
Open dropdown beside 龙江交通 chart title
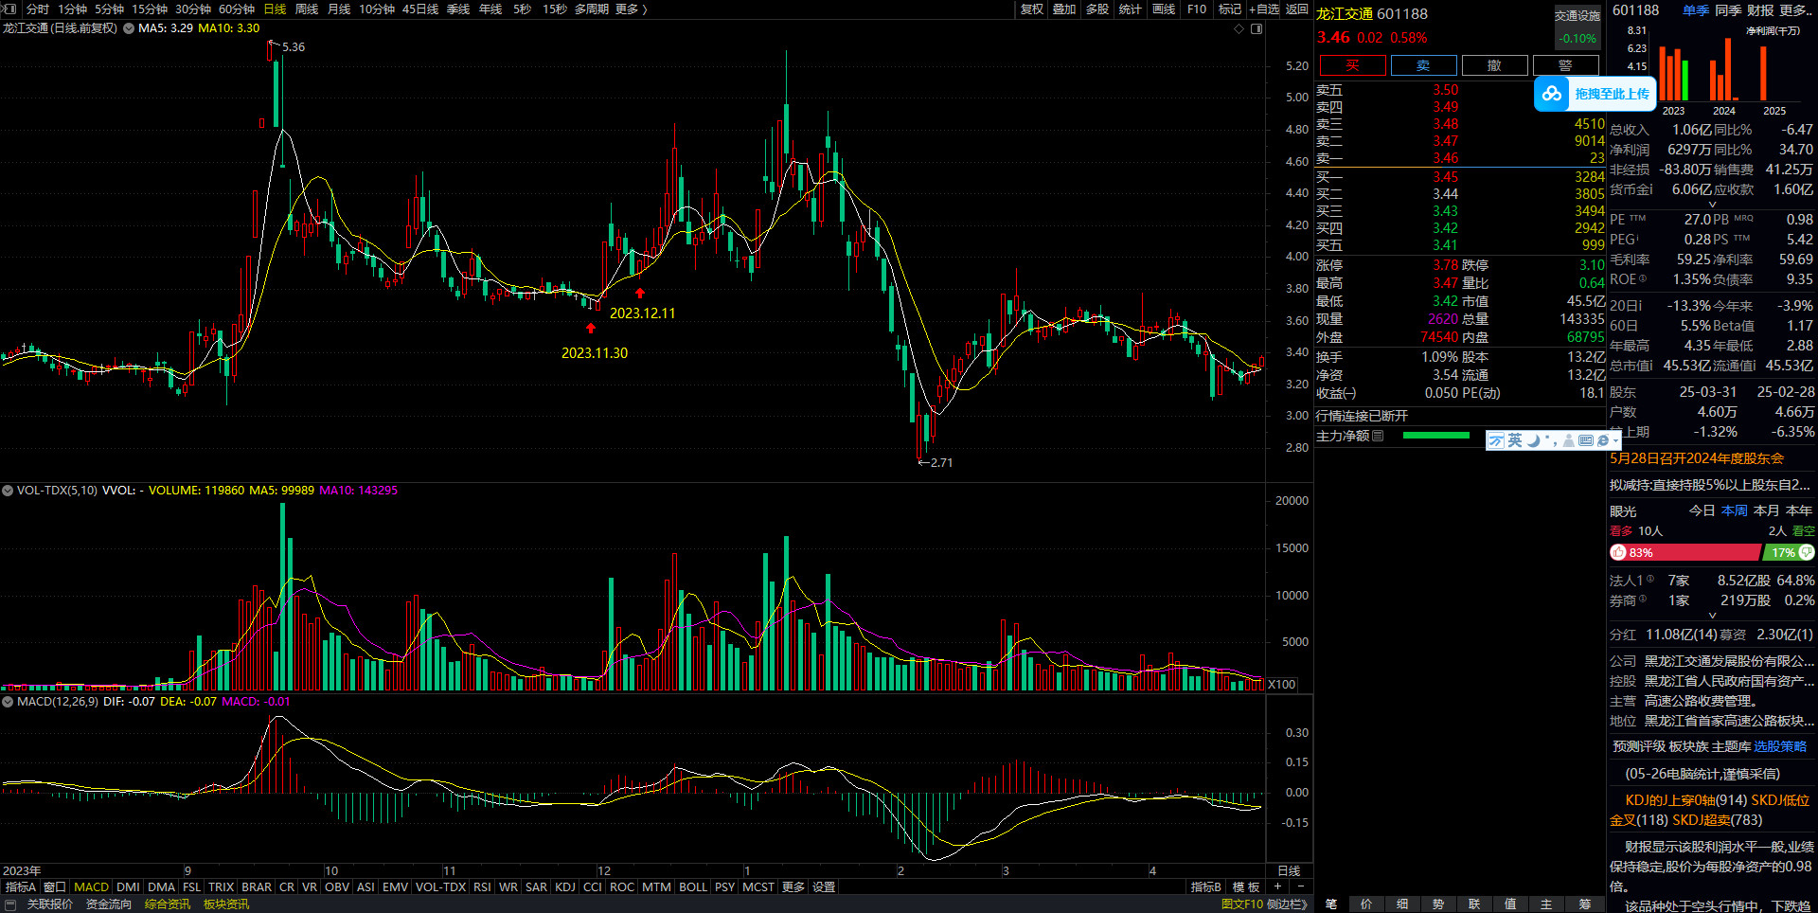pos(129,28)
